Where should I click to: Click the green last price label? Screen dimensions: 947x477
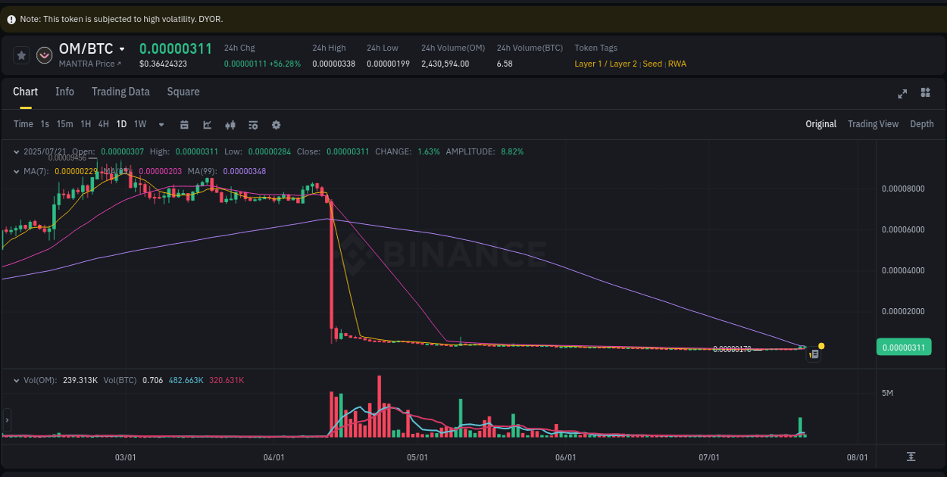point(903,347)
